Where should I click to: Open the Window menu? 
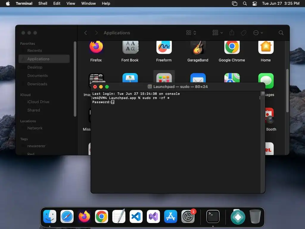point(88,3)
